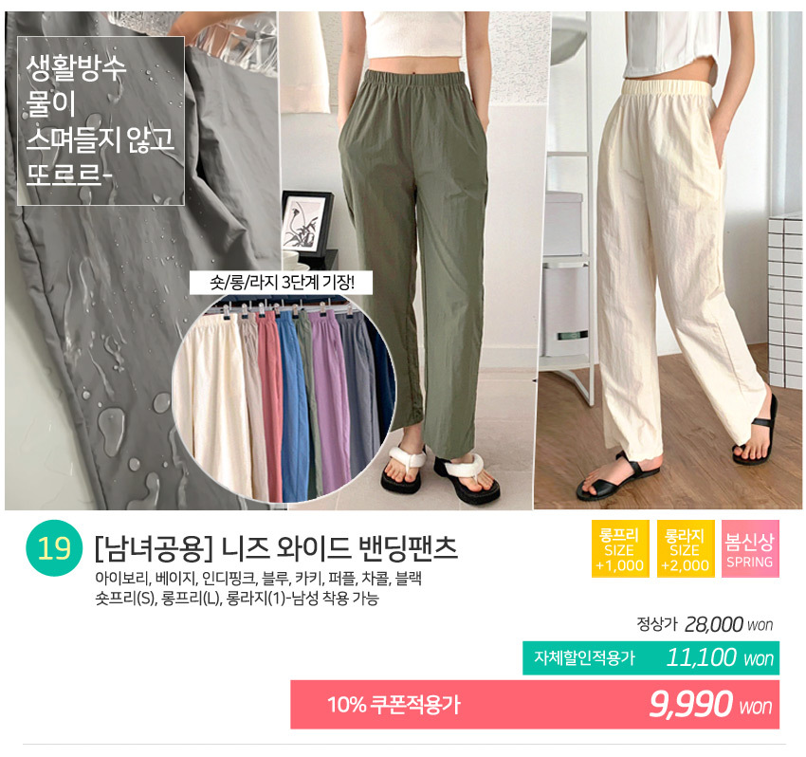Click the green number 19 circle badge
This screenshot has width=806, height=757.
pos(54,548)
